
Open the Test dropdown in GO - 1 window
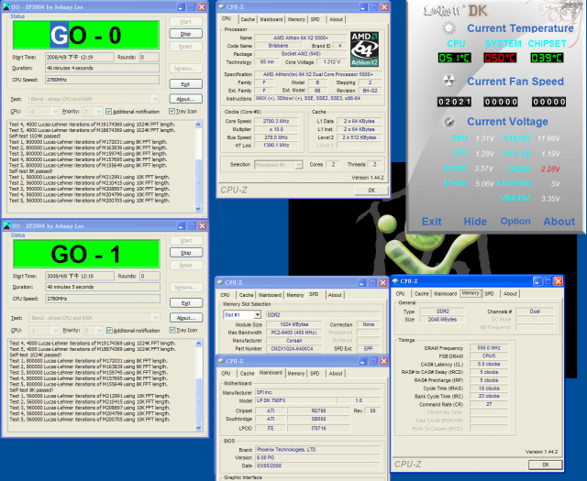click(155, 318)
